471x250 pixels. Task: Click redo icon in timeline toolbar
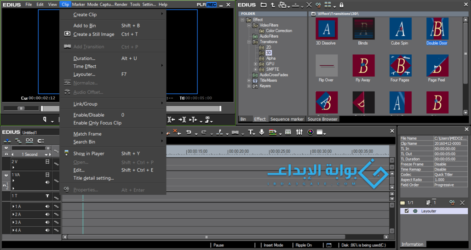coord(204,132)
